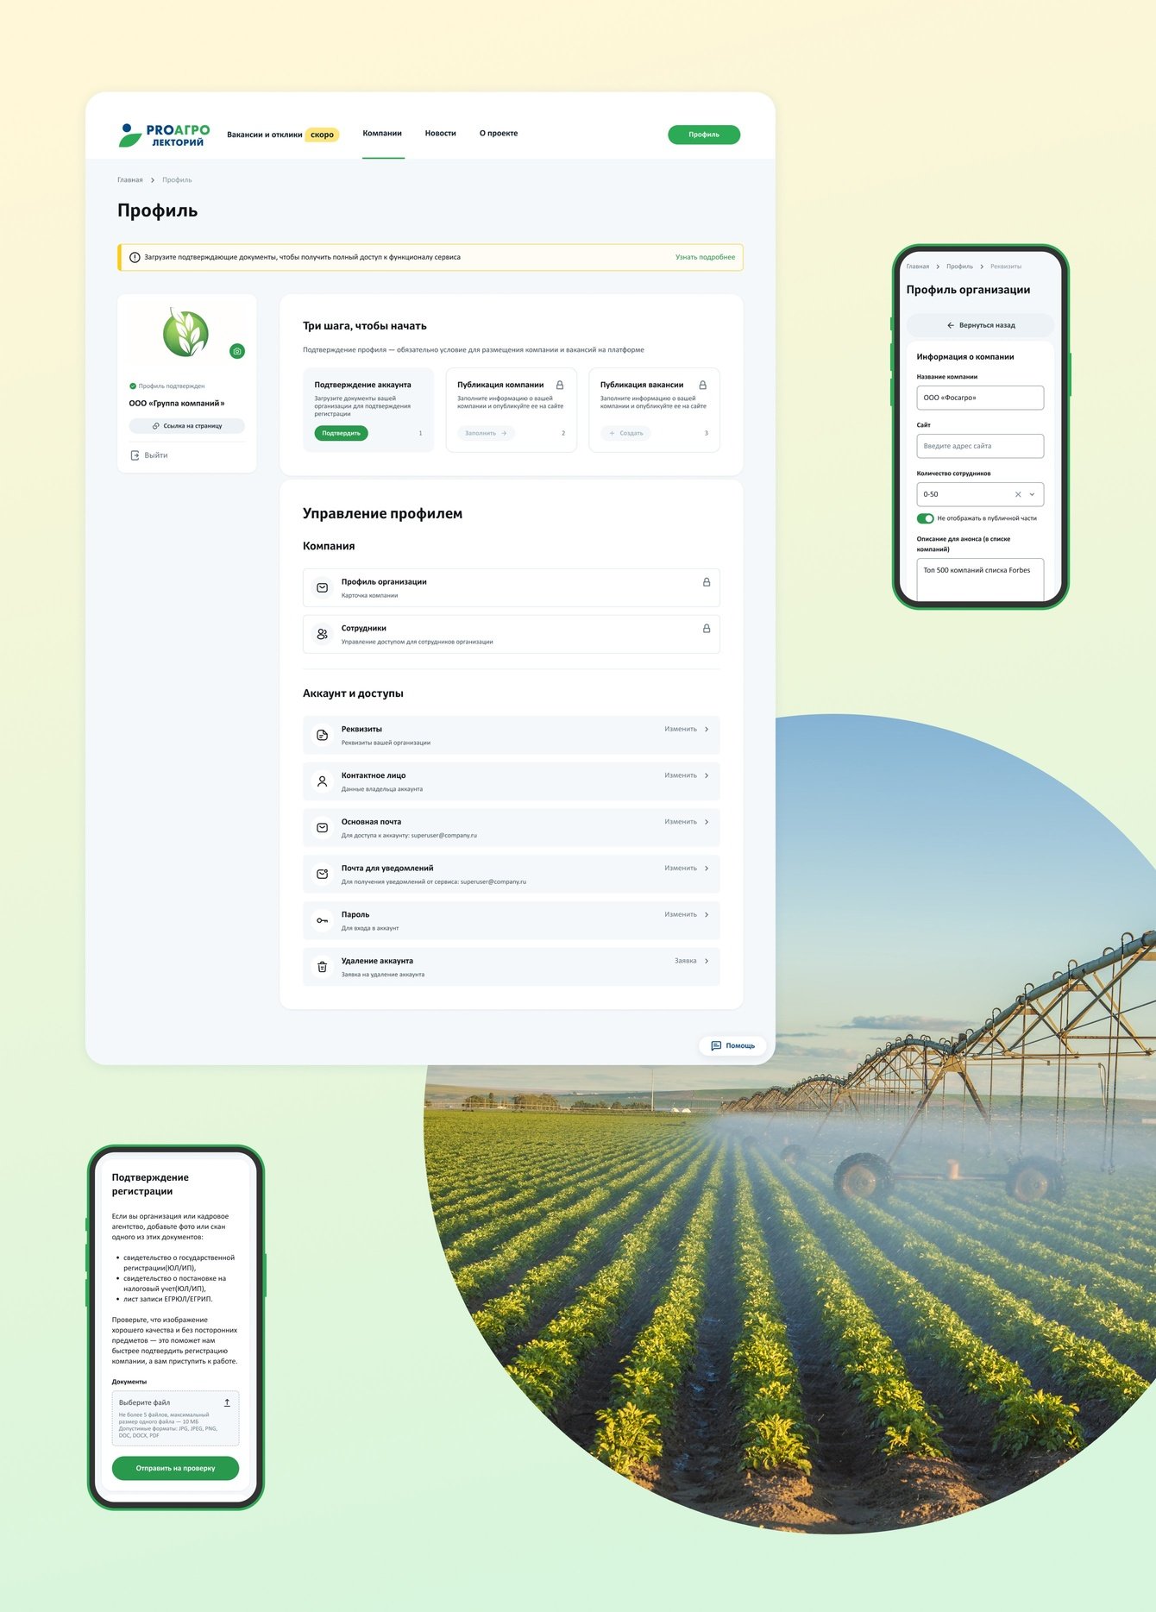The width and height of the screenshot is (1156, 1612).
Task: Click the mail icon beside 'Почта для уведомлений'
Action: pos(322,874)
